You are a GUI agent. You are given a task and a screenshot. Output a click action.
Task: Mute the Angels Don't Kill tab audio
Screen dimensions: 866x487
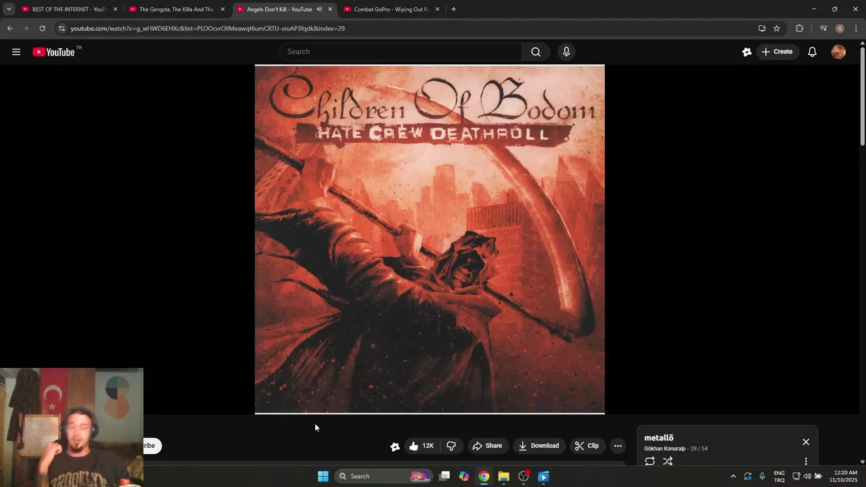[x=319, y=9]
